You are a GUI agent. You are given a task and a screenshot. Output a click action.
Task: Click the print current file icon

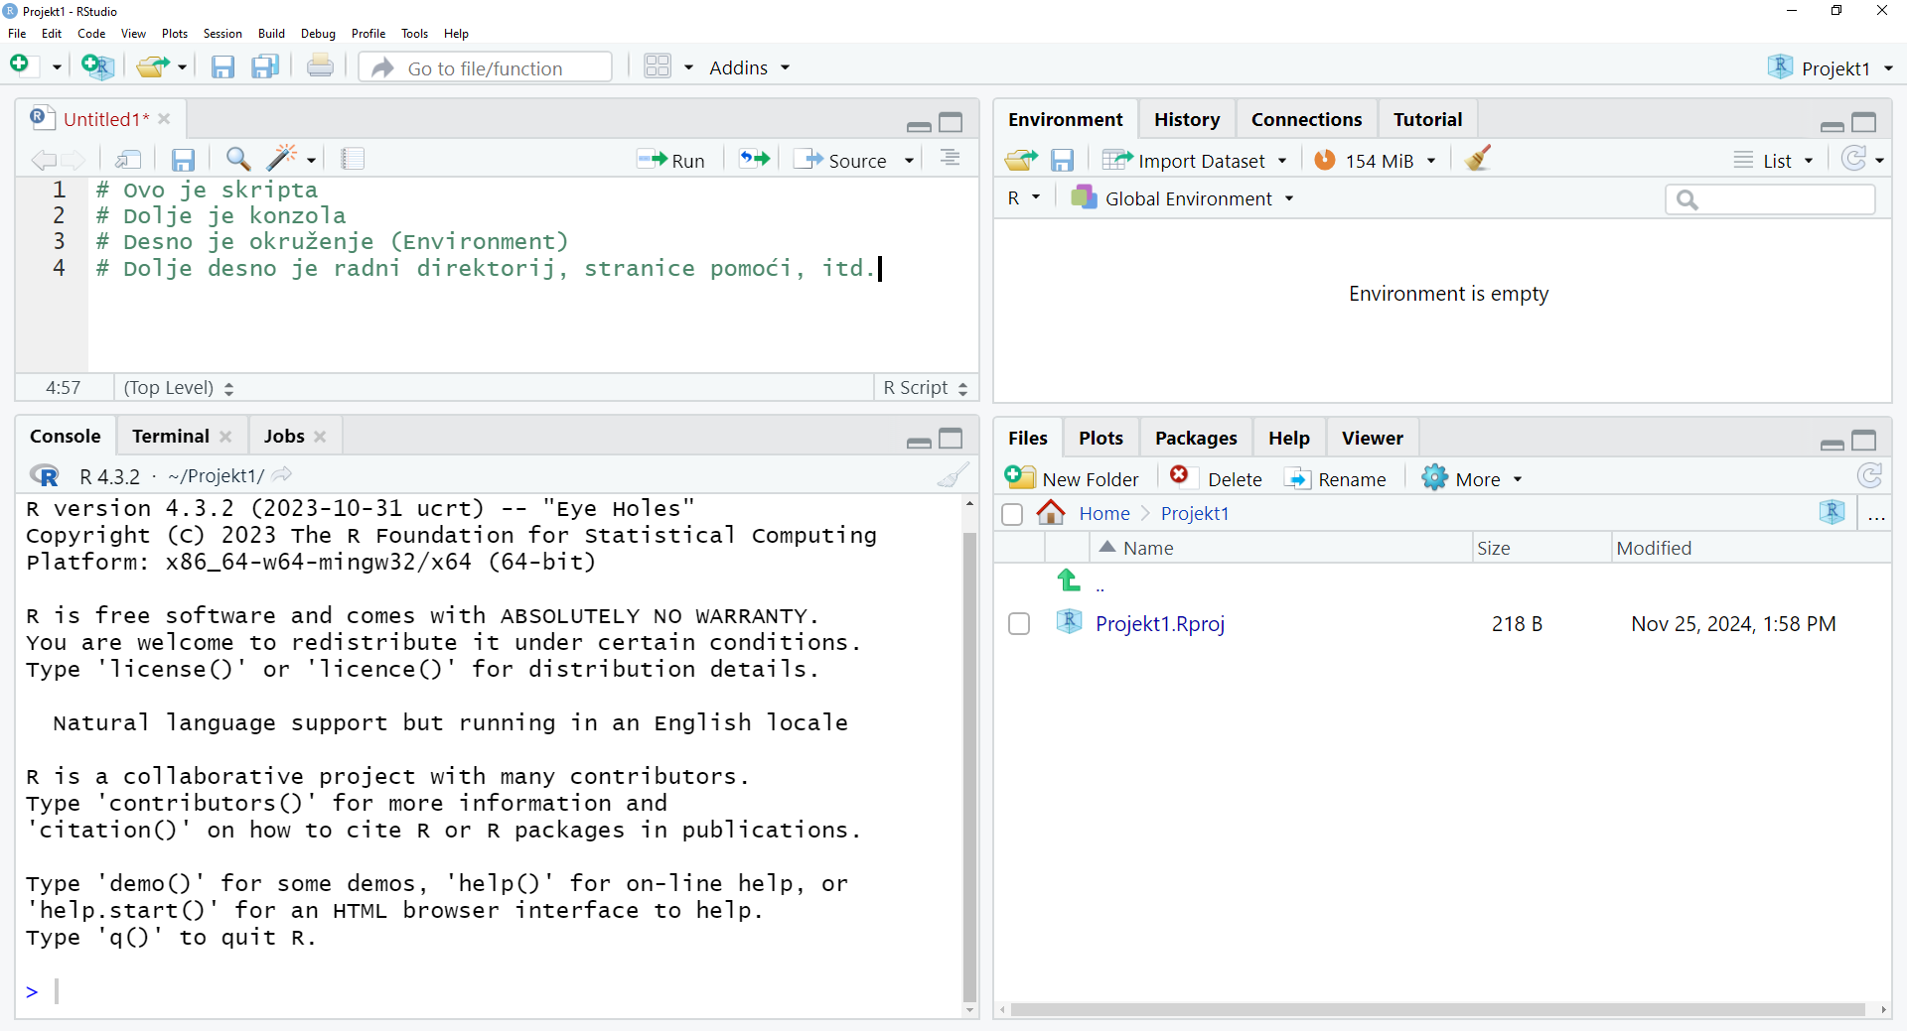click(x=320, y=67)
